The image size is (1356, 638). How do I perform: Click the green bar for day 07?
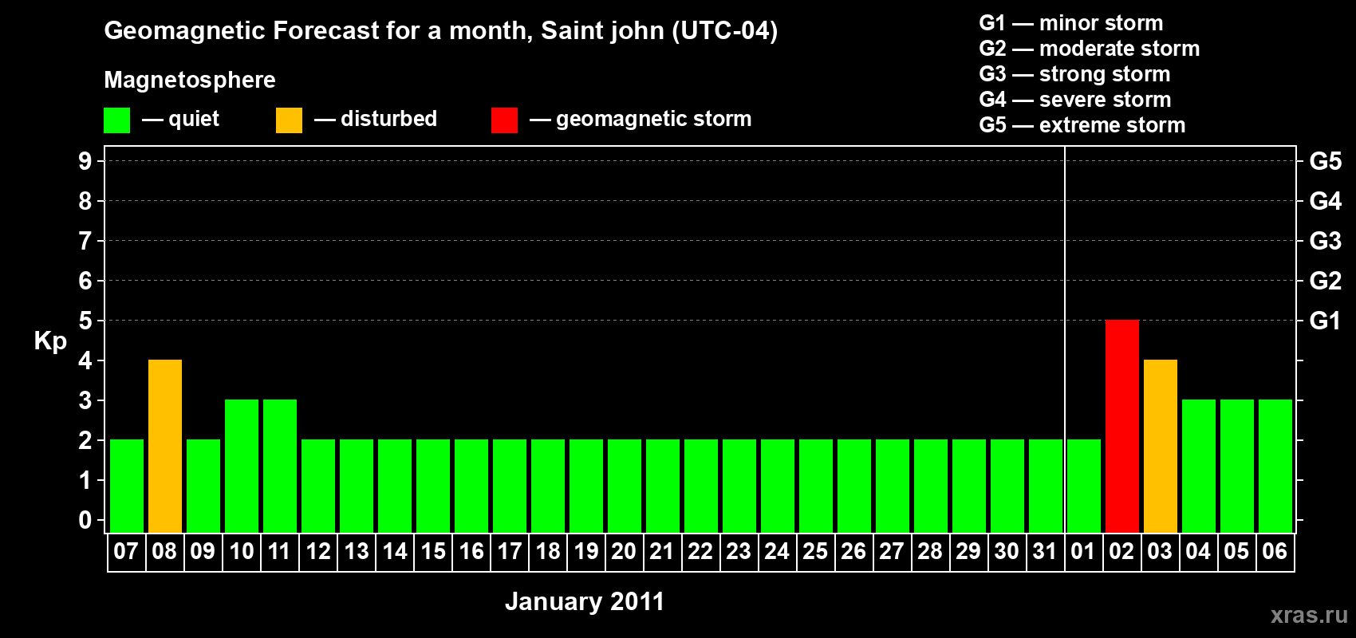tap(127, 486)
